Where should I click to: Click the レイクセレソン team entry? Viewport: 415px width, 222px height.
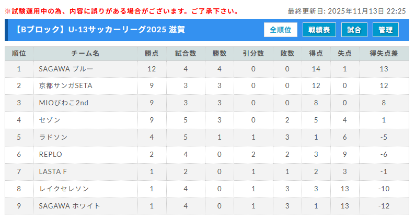point(64,189)
